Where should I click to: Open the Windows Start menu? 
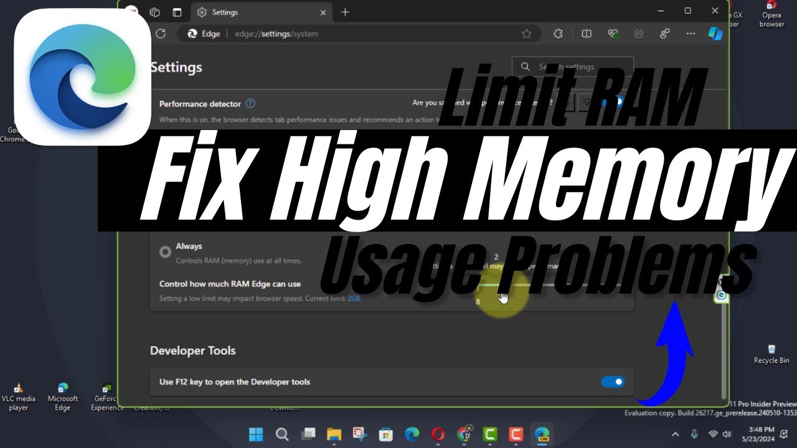(256, 434)
